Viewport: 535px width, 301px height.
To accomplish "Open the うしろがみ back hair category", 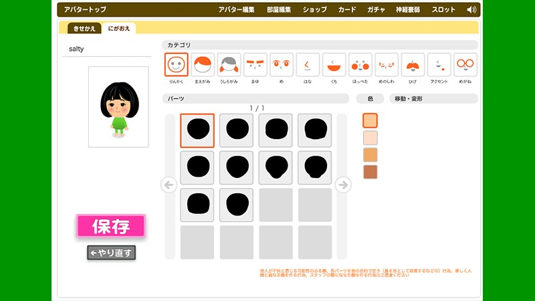I will [229, 65].
